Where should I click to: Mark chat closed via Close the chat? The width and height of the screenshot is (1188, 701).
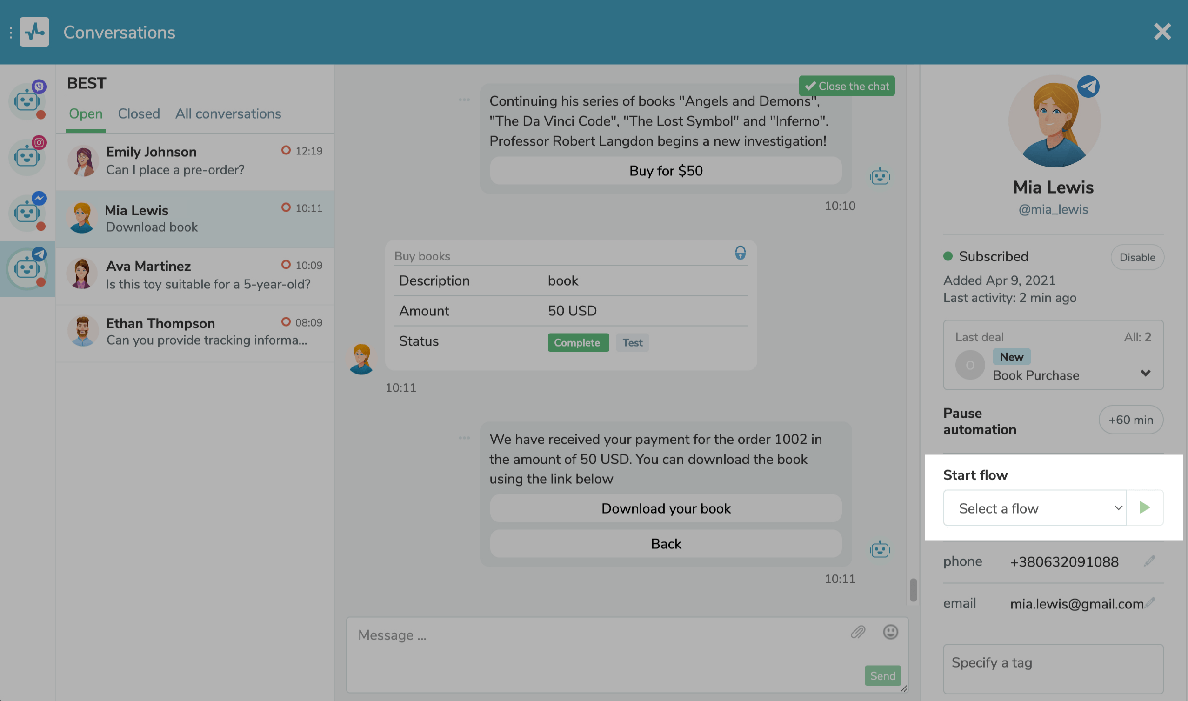click(x=847, y=86)
